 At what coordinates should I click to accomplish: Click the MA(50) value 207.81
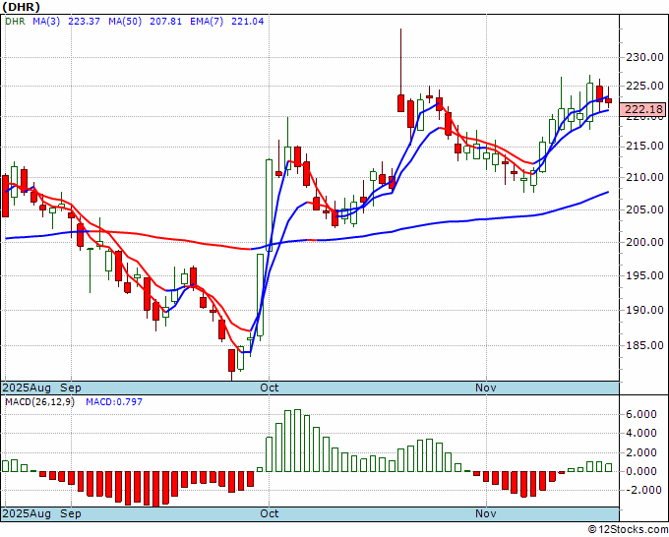point(165,22)
